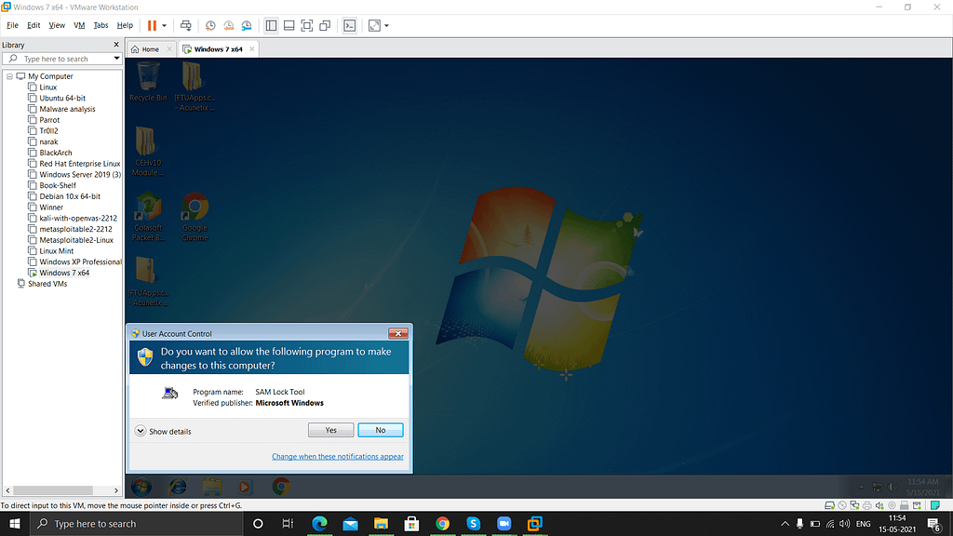Open the VM menu
Screen dimensions: 953x536
[x=79, y=25]
